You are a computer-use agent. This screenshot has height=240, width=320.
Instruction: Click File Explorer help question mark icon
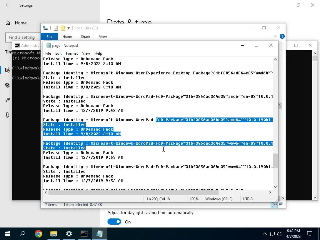[282, 36]
